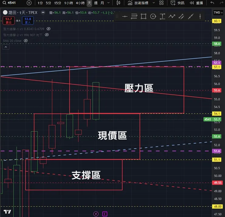Click the 51.6 purple price label
Image resolution: width=225 pixels, height=217 pixels.
click(217, 151)
